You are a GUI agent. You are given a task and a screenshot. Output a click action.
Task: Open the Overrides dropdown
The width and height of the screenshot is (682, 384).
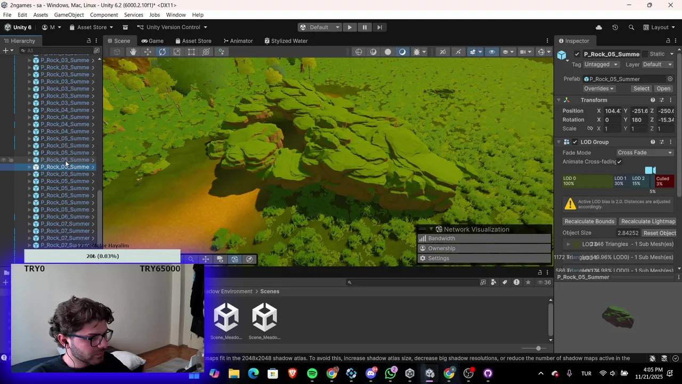(x=599, y=89)
